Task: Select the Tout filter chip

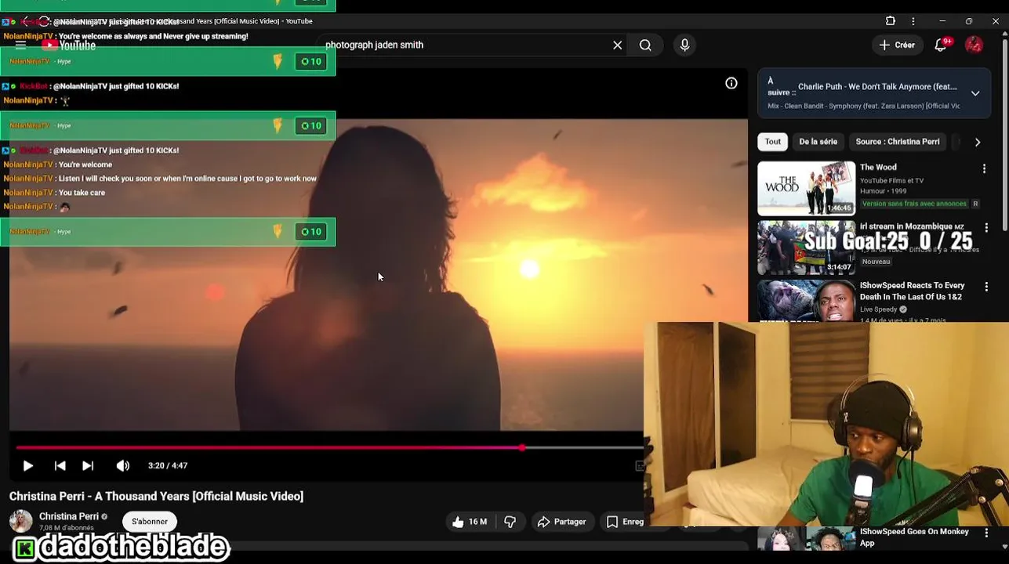Action: click(772, 142)
